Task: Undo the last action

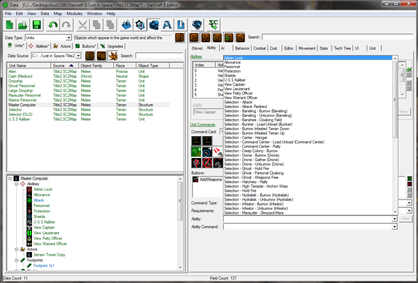Action: [x=53, y=25]
